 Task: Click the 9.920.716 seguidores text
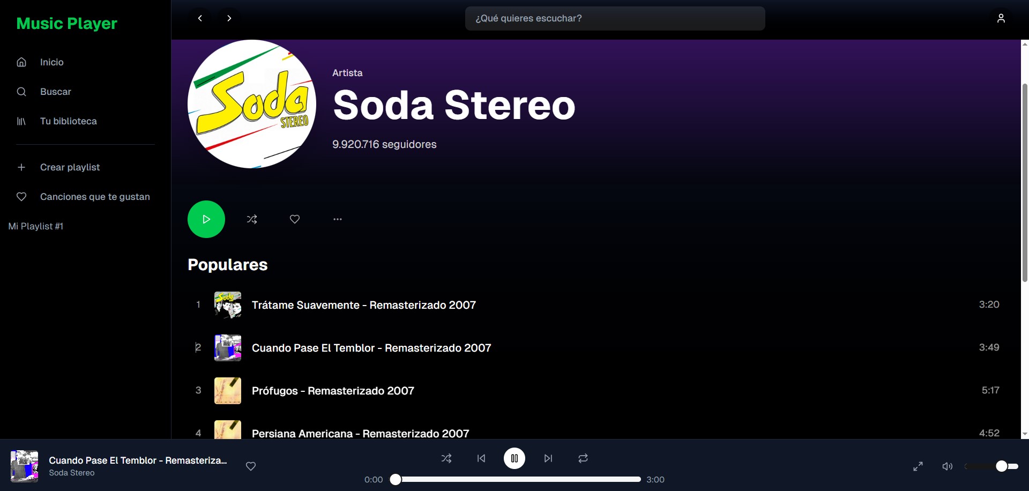click(384, 144)
